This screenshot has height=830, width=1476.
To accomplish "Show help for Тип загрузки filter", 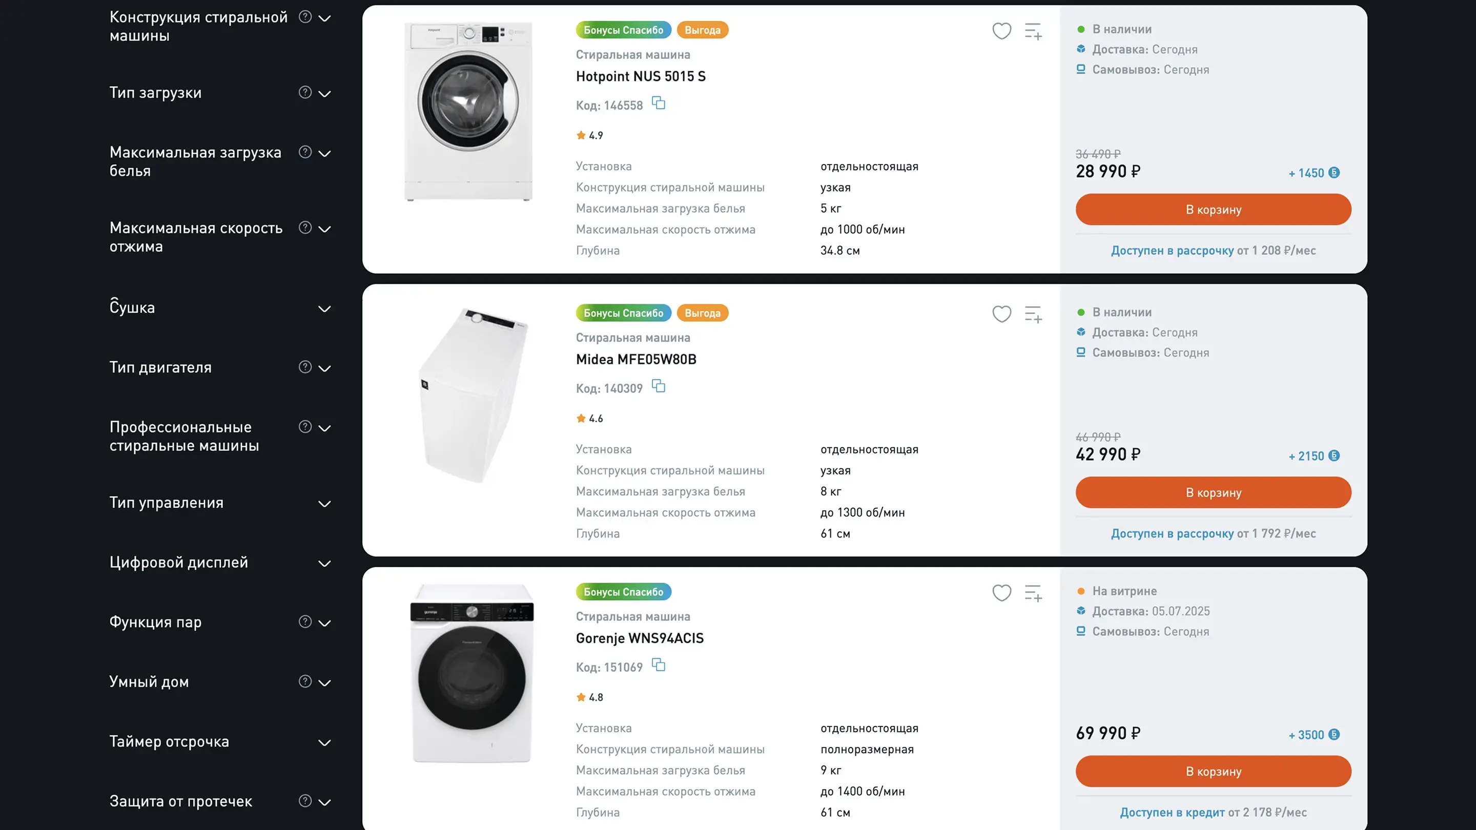I will pyautogui.click(x=305, y=92).
